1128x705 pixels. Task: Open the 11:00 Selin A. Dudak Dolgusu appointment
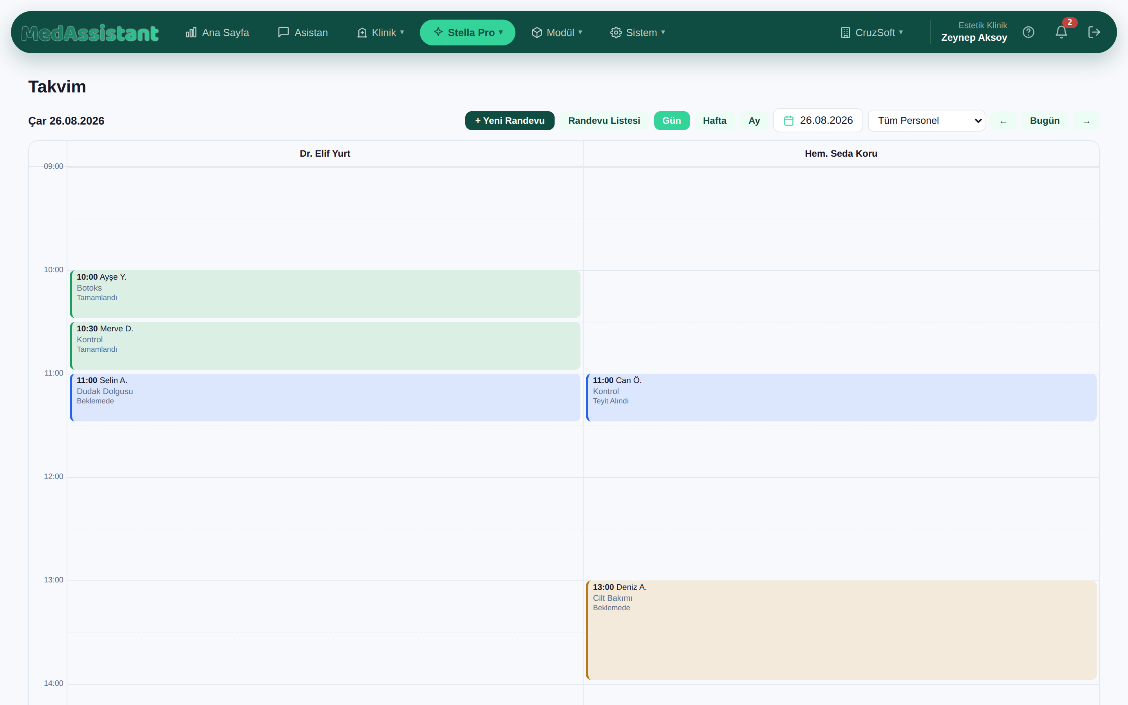[x=325, y=397]
